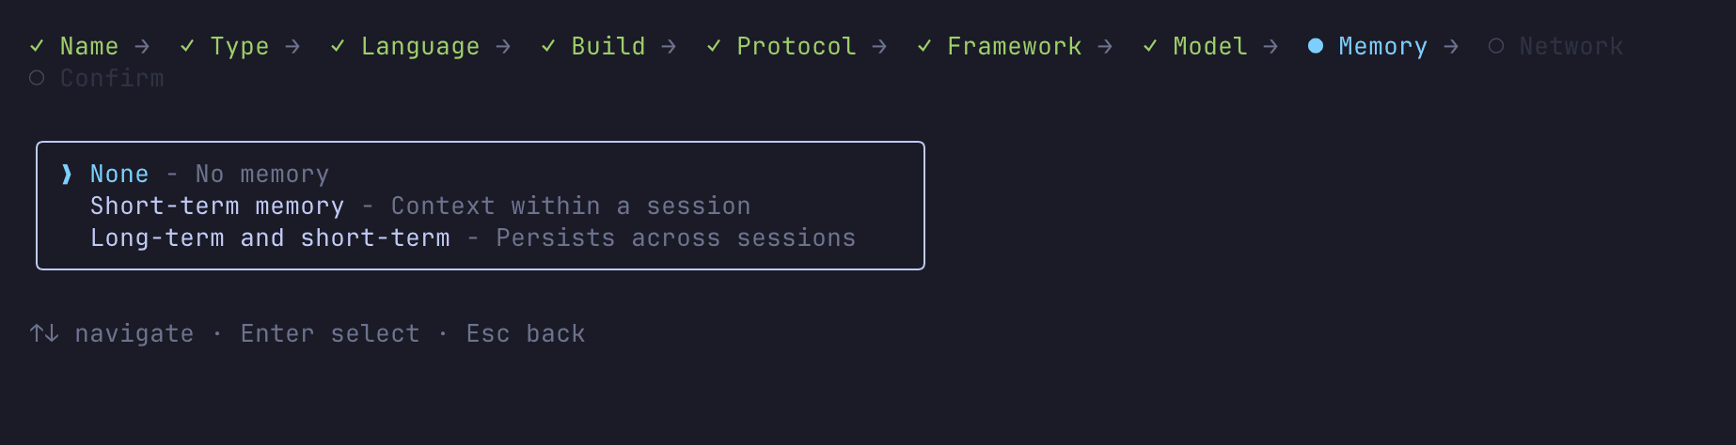Click the checkmark next to Protocol
Image resolution: width=1736 pixels, height=445 pixels.
point(714,46)
